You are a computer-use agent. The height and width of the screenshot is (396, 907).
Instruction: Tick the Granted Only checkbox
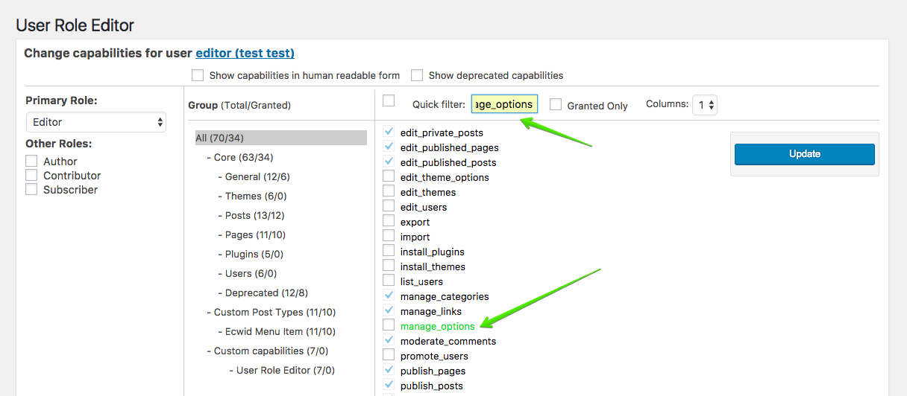coord(556,105)
